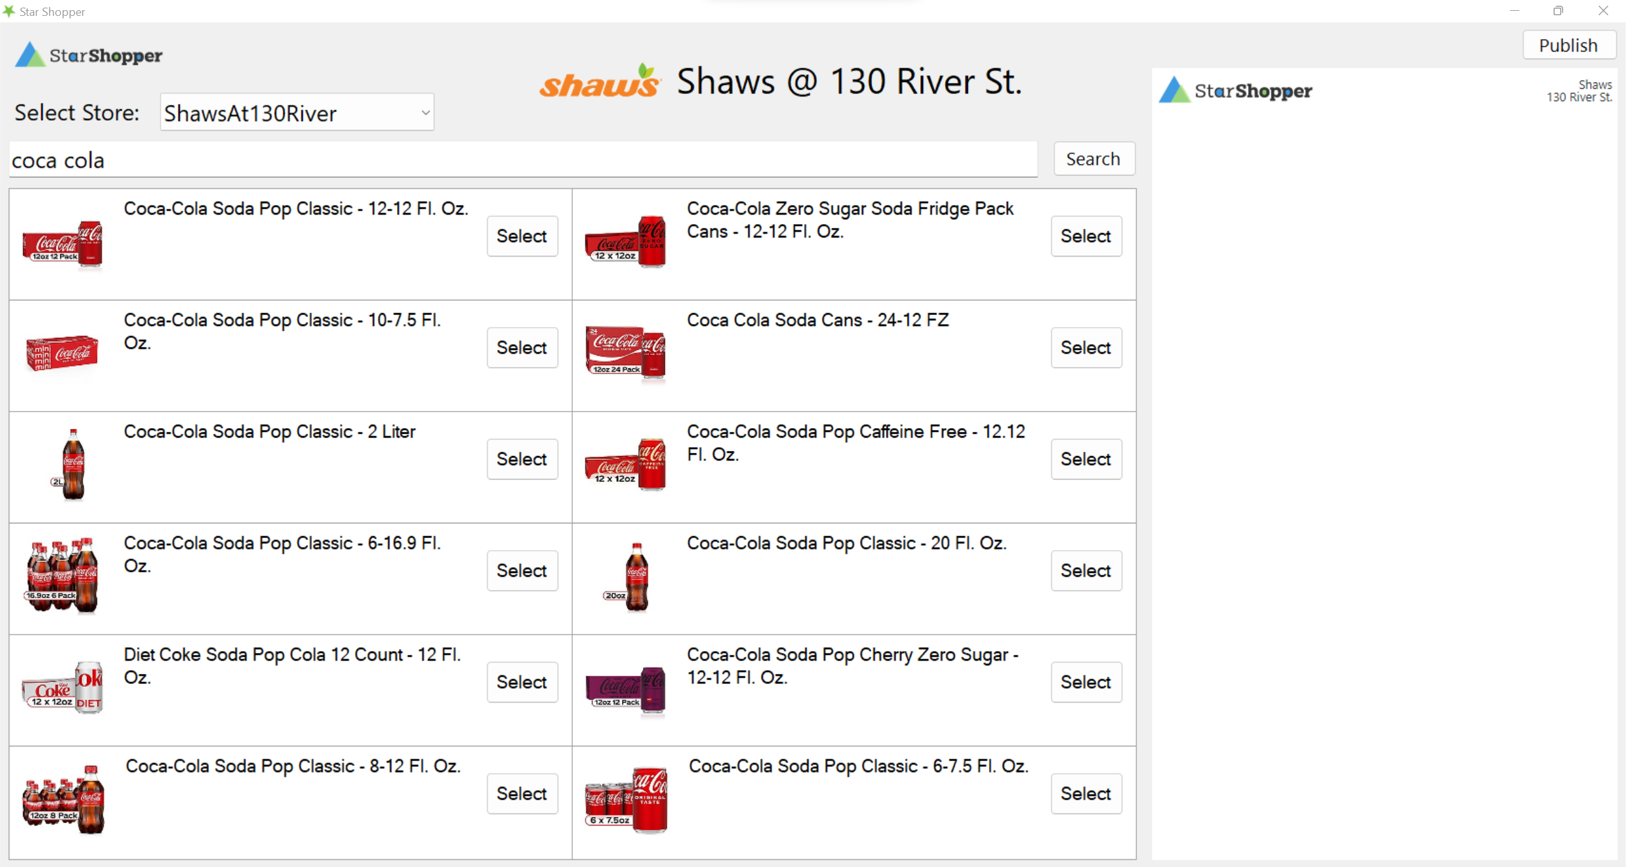The width and height of the screenshot is (1626, 867).
Task: Select Coca-Cola Zero Sugar Fridge Pack
Action: click(1085, 236)
